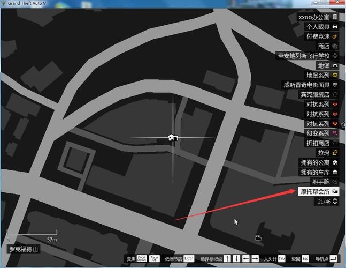Click the airplane icon for 圣安地列斯飞行学校
346x268 pixels.
pos(335,56)
